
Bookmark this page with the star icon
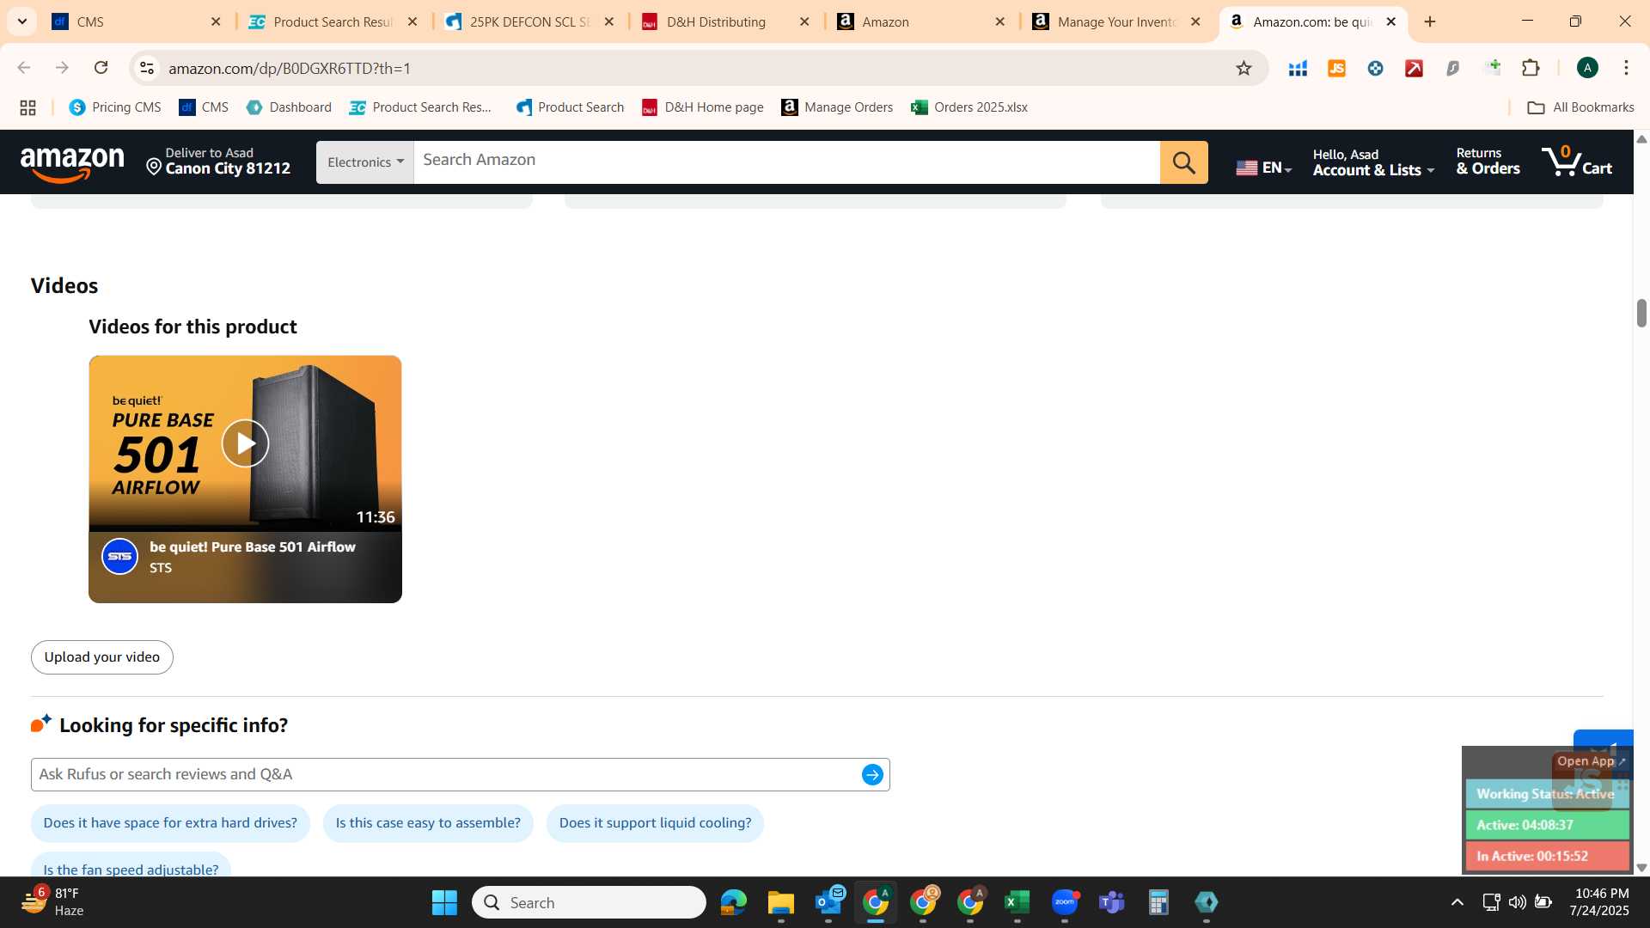point(1243,68)
